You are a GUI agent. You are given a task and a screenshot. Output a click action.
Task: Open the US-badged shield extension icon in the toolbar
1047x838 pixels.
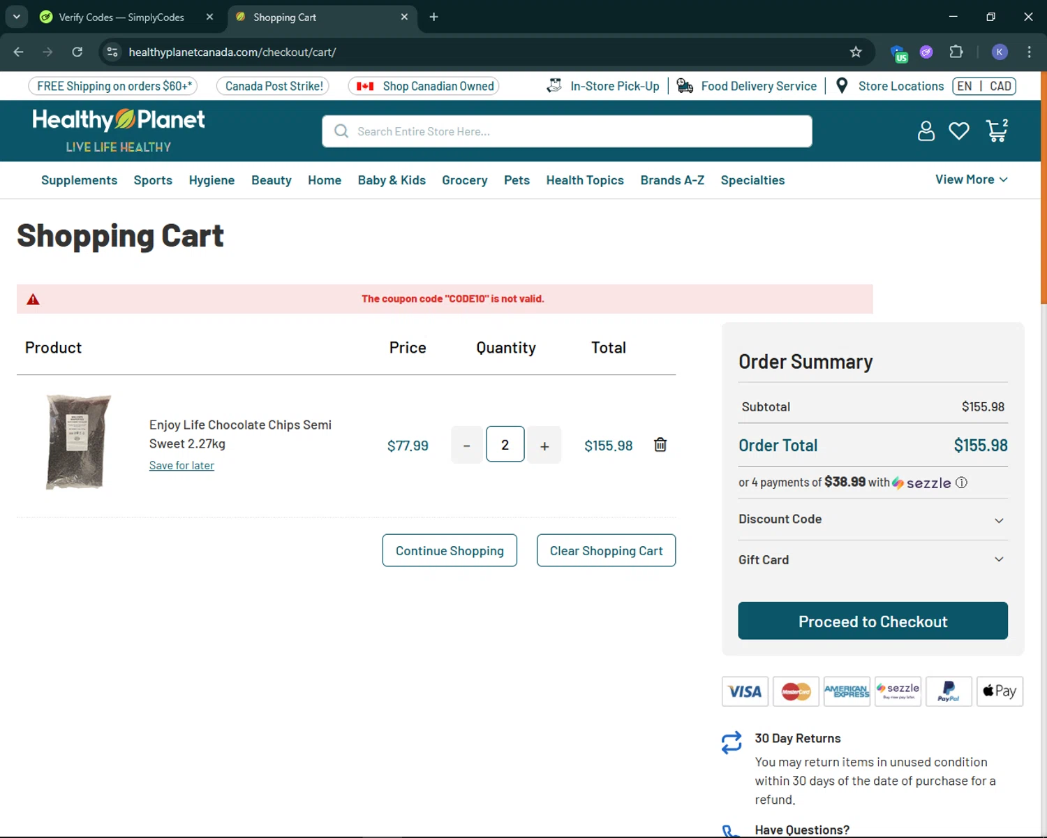898,52
